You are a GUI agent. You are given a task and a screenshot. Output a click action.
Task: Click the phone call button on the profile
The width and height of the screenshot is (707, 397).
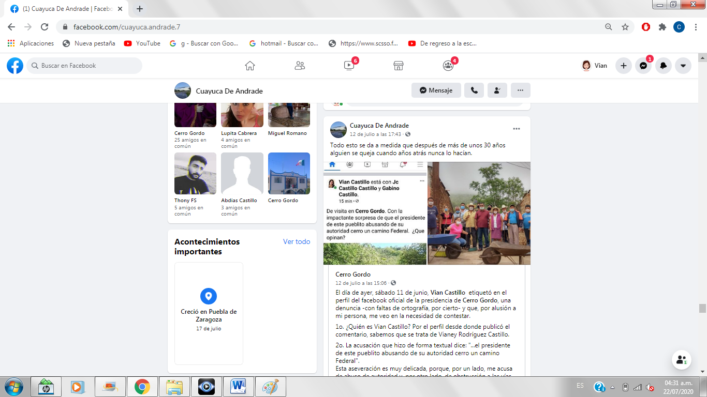pos(474,90)
